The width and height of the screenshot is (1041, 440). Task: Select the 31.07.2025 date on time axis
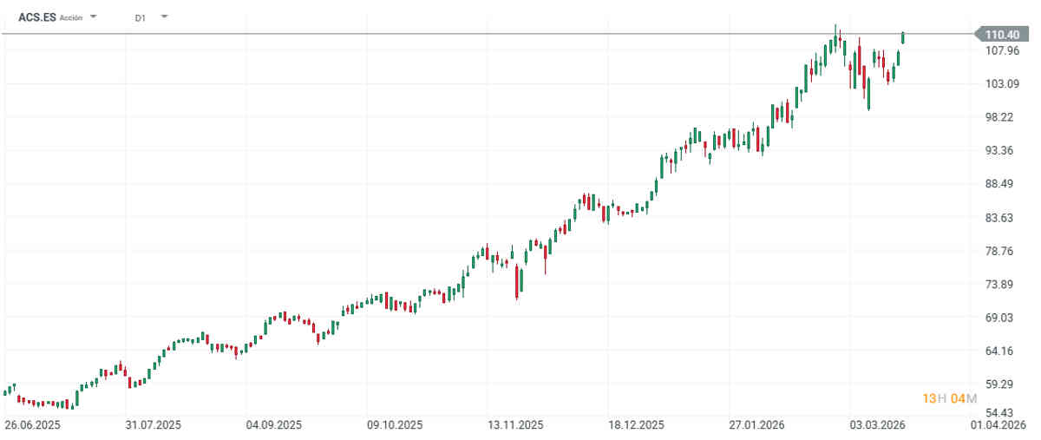pos(153,425)
